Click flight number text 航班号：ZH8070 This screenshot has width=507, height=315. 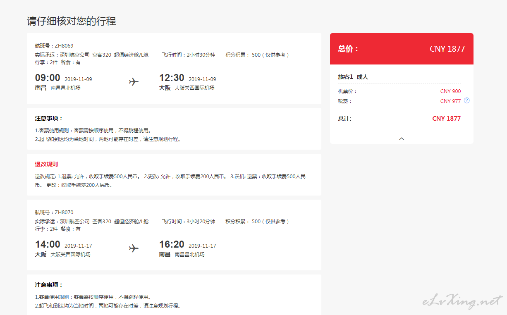tap(54, 212)
